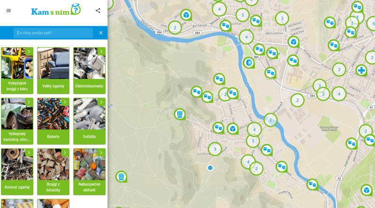This screenshot has width=375, height=208.
Task: Expand the Elektrobazmeky chevron arrow
Action: pyautogui.click(x=101, y=51)
